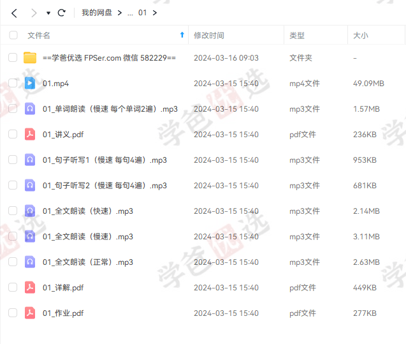Sort by 大小 column
Image resolution: width=406 pixels, height=344 pixels.
[361, 35]
